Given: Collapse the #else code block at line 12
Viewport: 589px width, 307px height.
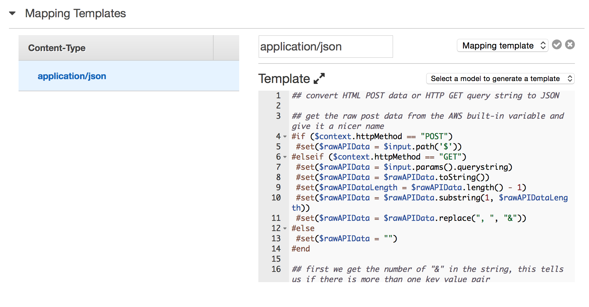Looking at the screenshot, I should point(285,228).
